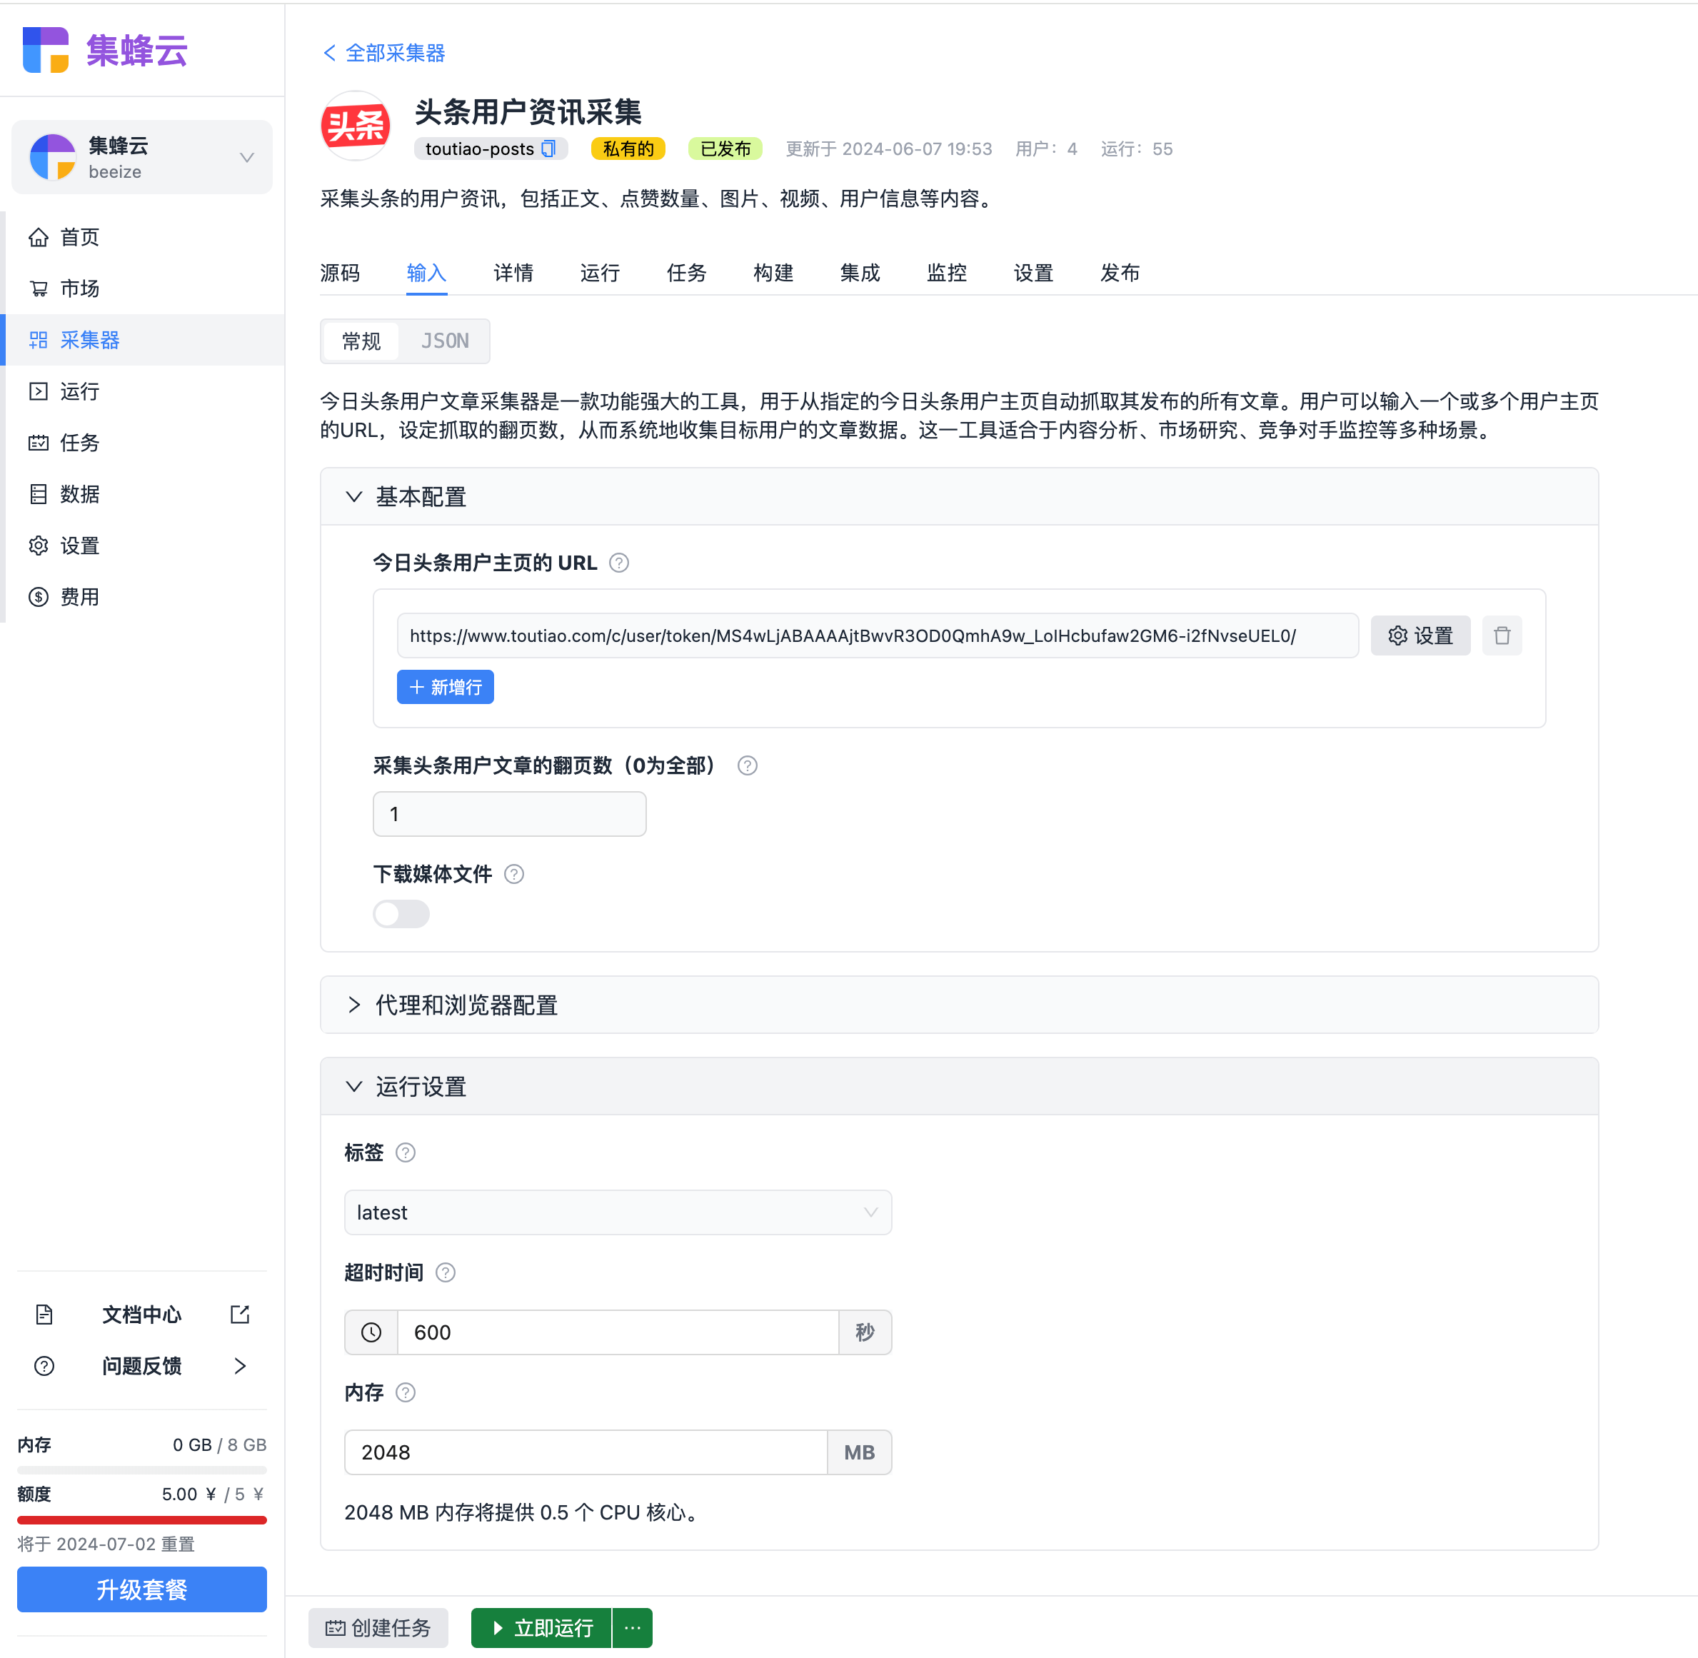
Task: Expand the 问题反馈 arrow
Action: [241, 1365]
